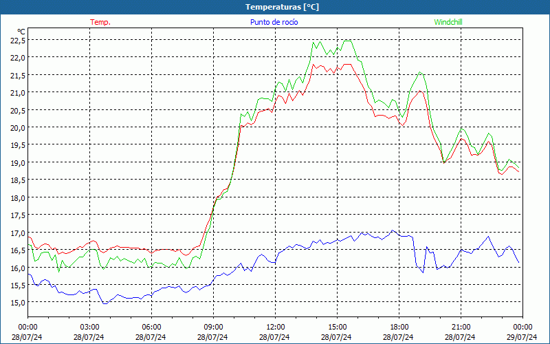Click the 21,0 y-axis value
Viewport: 550px width, 344px height.
[18, 93]
